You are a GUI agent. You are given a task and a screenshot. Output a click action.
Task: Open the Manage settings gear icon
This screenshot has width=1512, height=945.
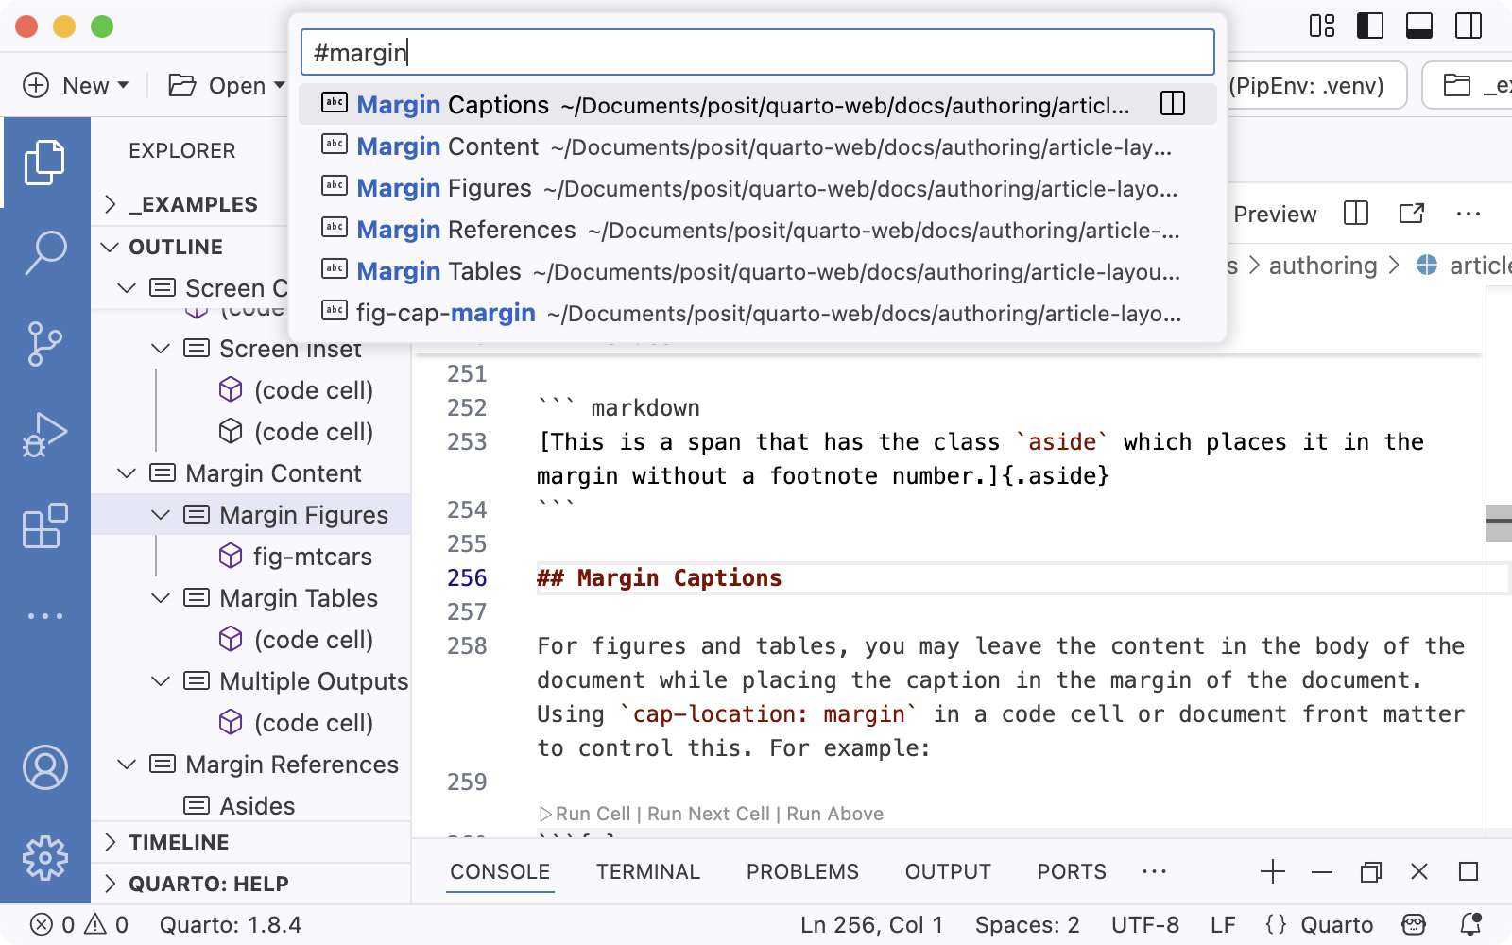[46, 858]
